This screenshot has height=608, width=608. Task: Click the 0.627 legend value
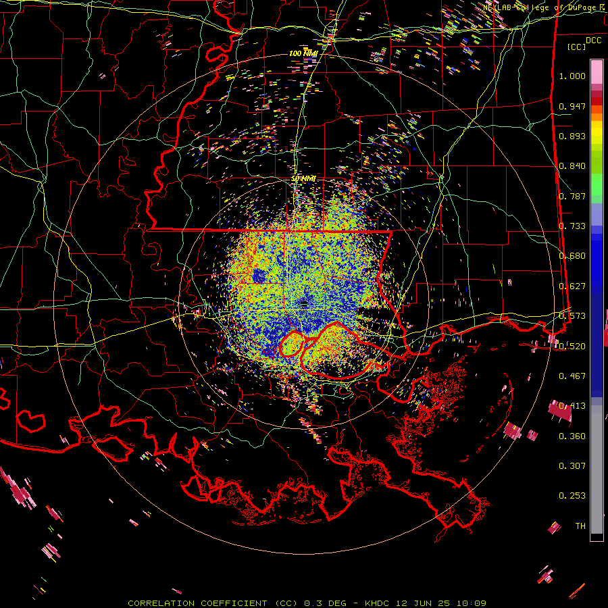click(572, 286)
